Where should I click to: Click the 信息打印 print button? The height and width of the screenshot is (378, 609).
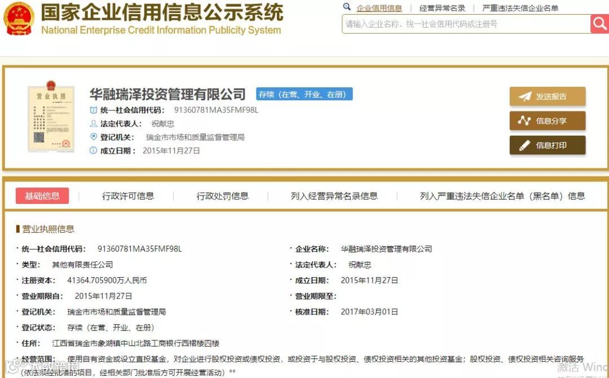[547, 145]
